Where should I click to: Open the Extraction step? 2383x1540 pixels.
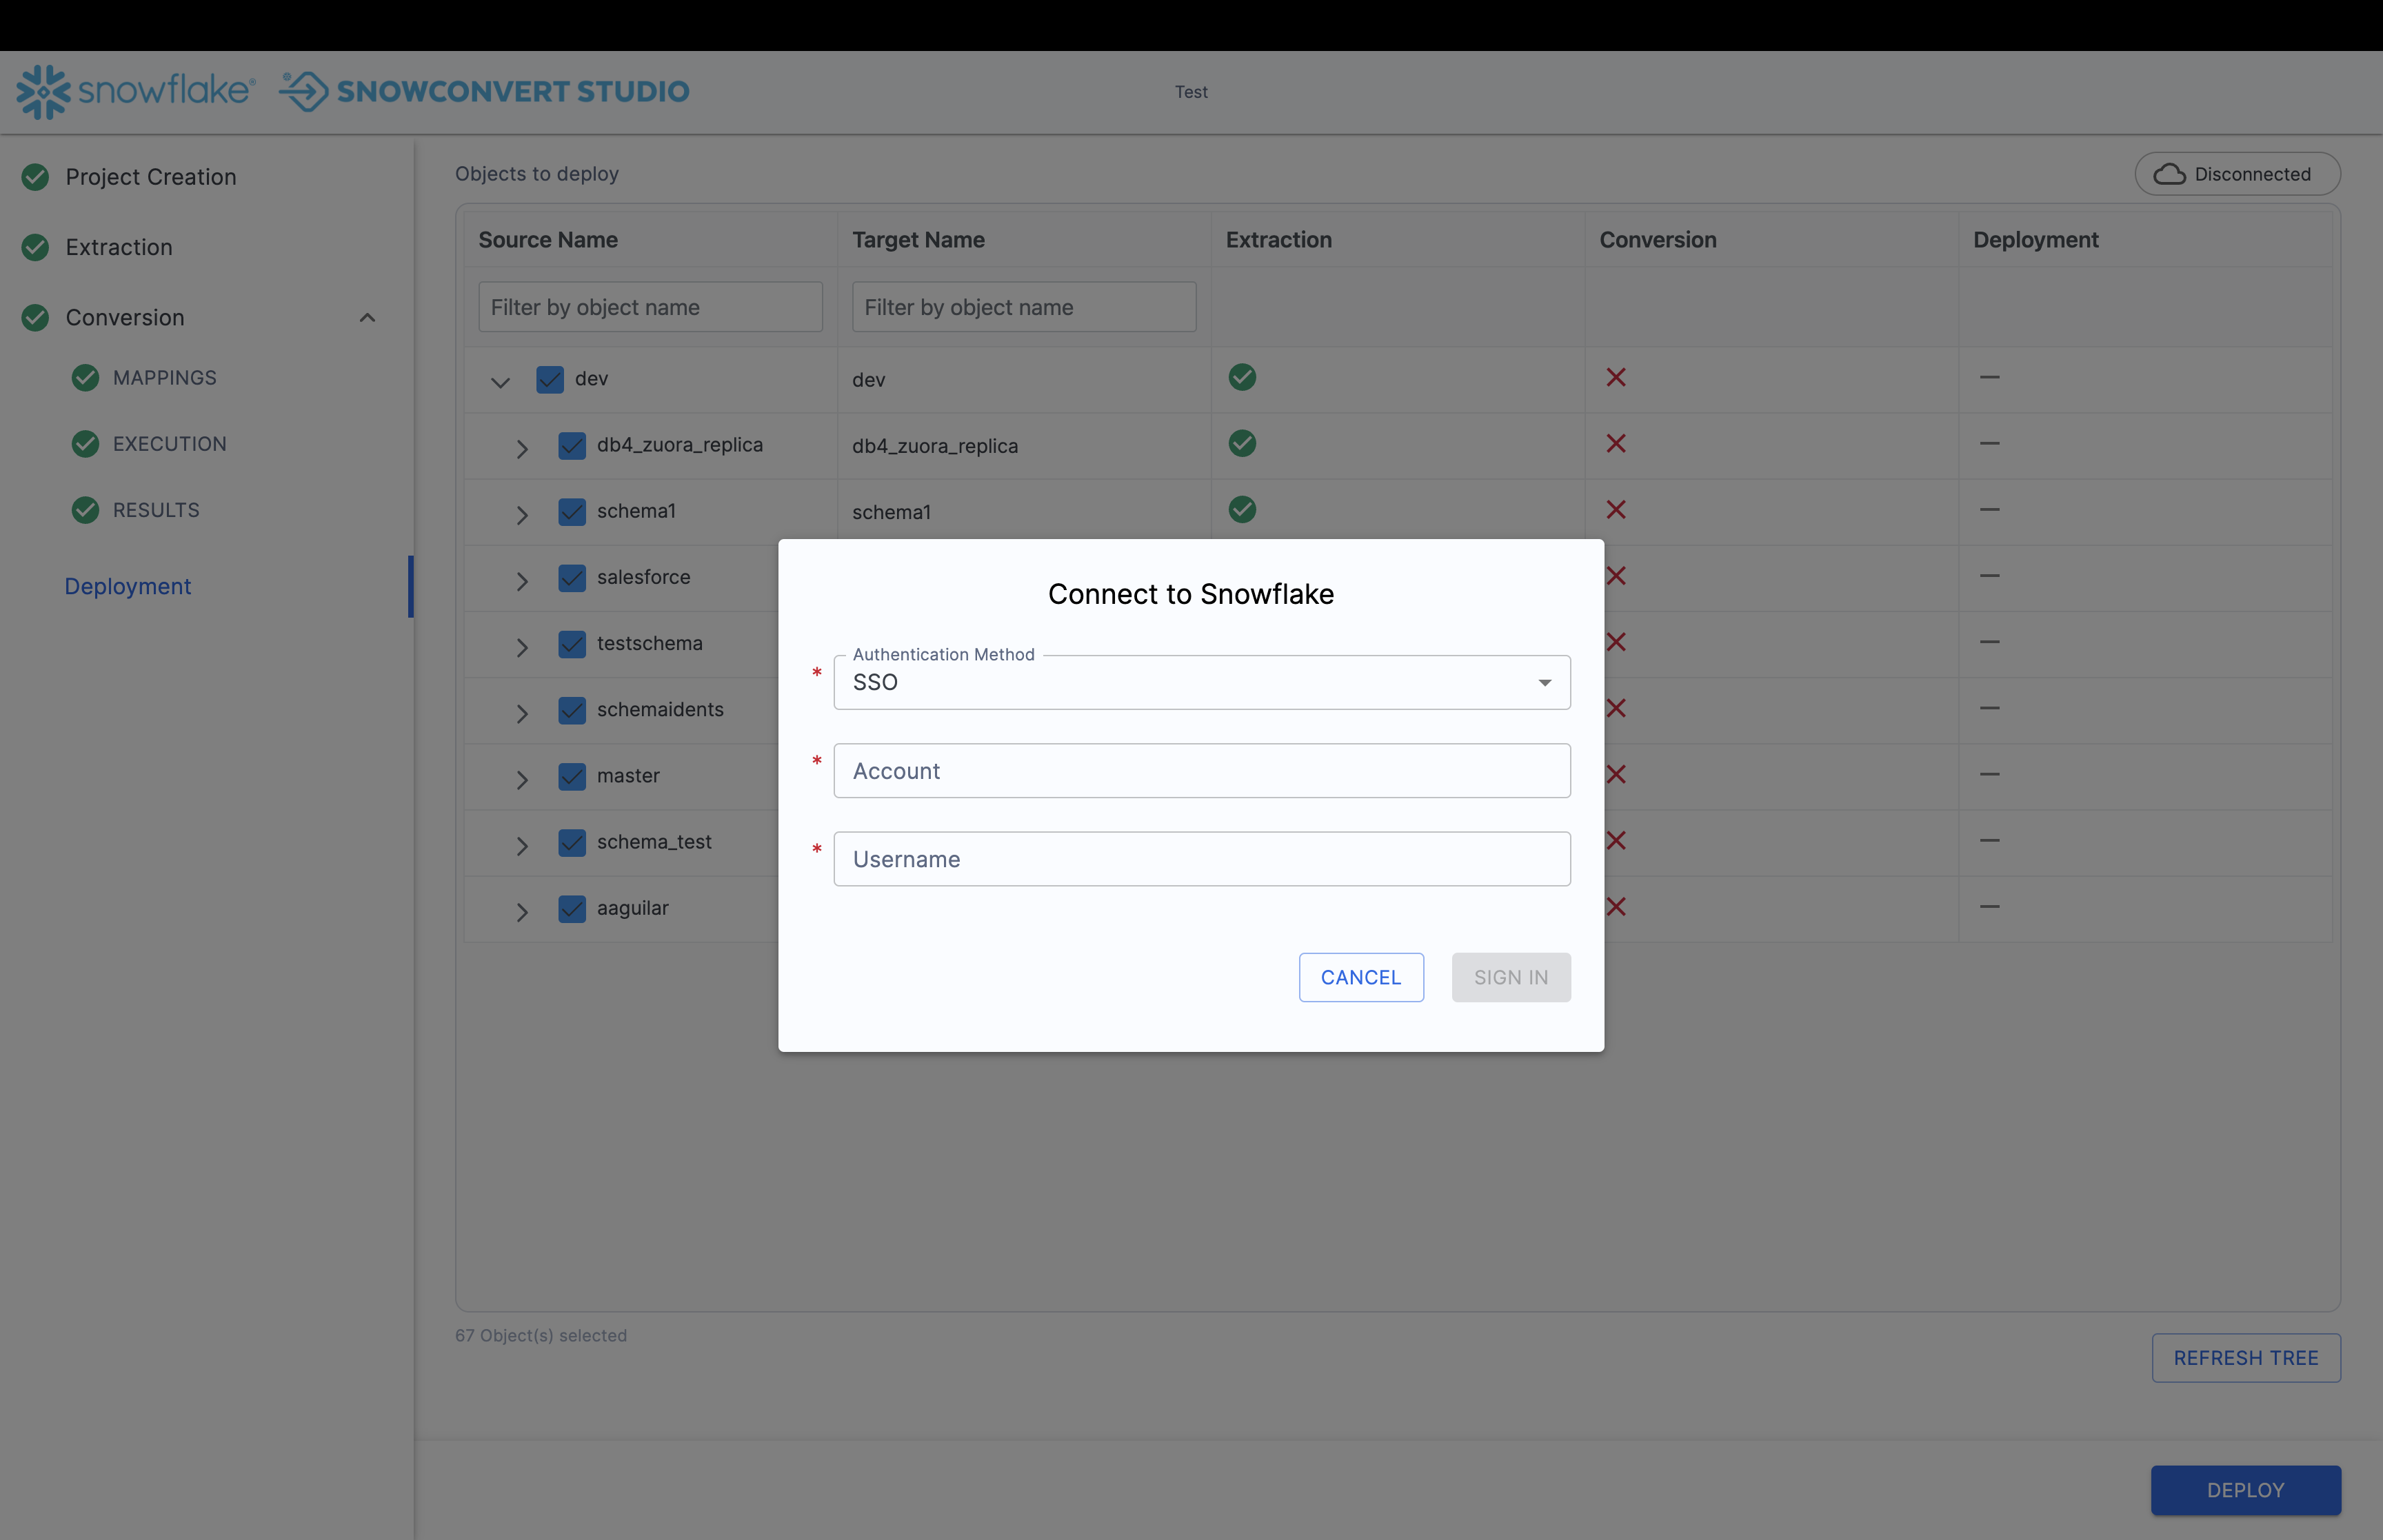(x=119, y=247)
